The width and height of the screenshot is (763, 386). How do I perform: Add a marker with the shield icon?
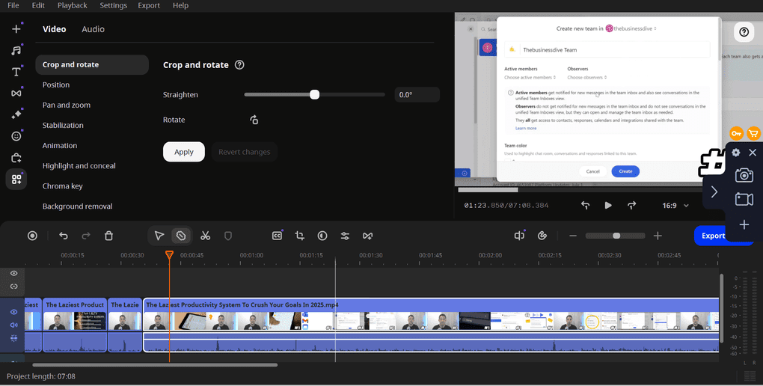pyautogui.click(x=227, y=236)
